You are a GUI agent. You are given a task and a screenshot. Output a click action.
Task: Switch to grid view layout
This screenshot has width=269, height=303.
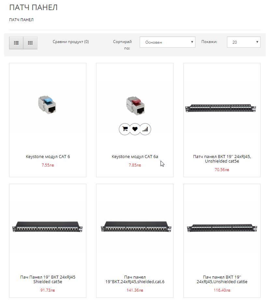coord(30,43)
